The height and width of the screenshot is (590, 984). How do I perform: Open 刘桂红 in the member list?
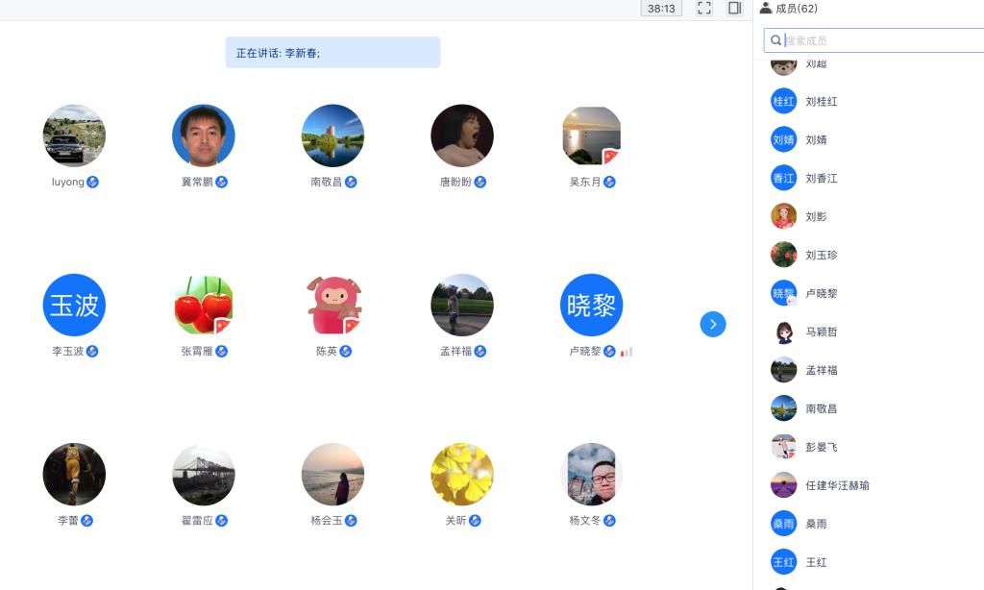click(822, 101)
